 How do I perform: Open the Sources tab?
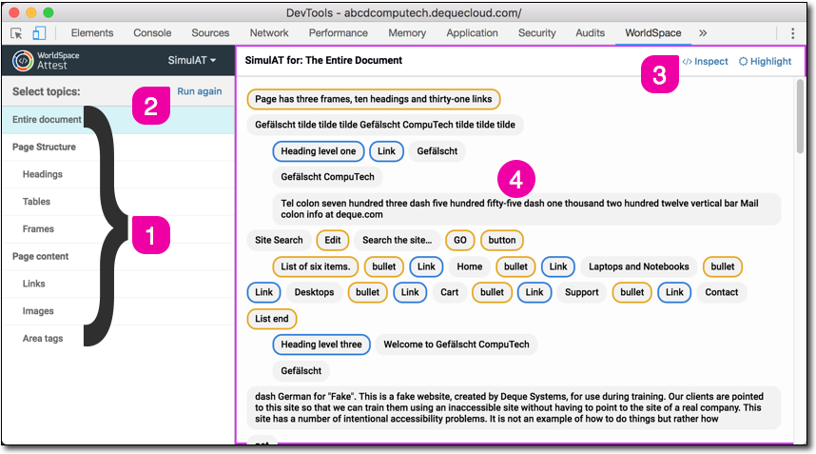(x=210, y=32)
